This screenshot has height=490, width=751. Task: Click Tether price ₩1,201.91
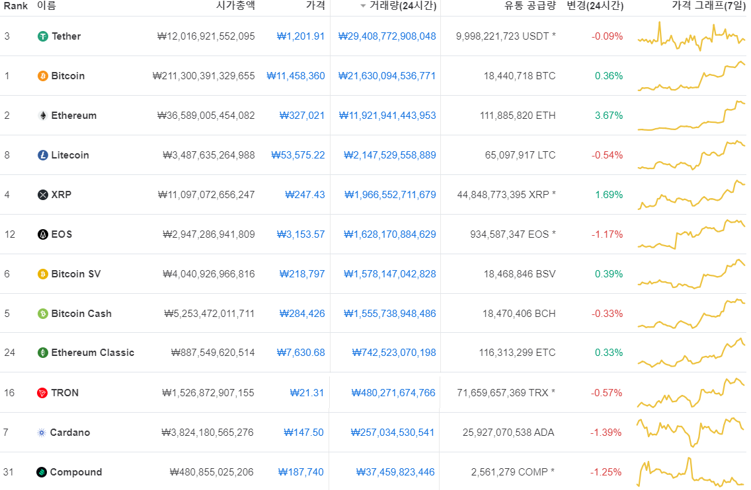(301, 36)
